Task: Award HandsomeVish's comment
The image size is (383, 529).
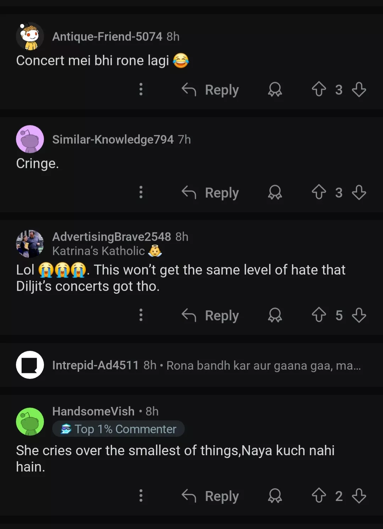Action: click(x=275, y=496)
